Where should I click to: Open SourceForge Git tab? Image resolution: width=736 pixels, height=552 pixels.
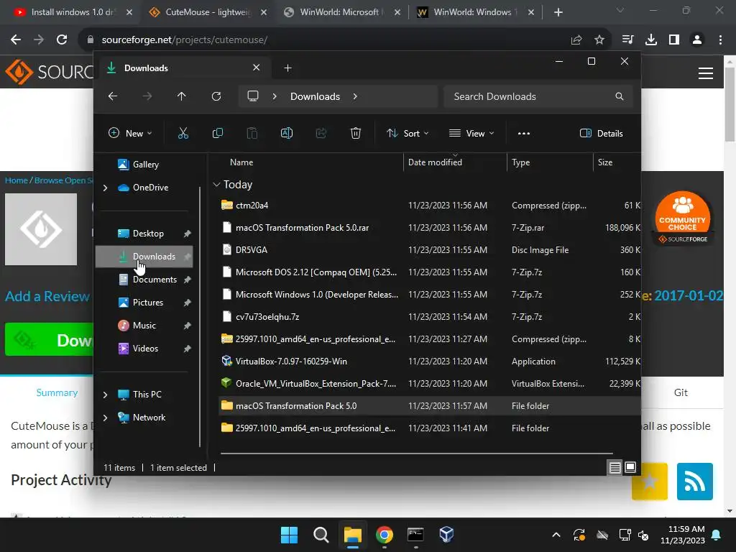pos(681,392)
